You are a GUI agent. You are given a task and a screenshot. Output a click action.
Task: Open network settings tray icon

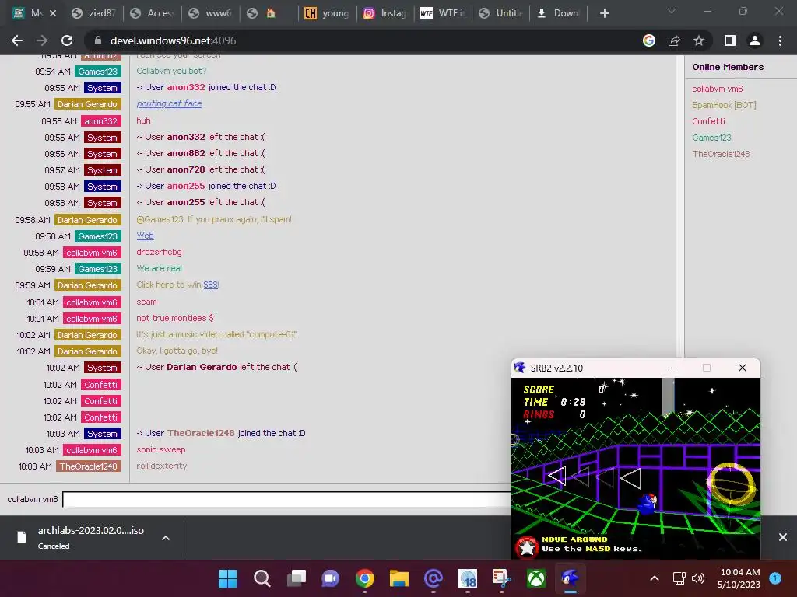coord(679,578)
